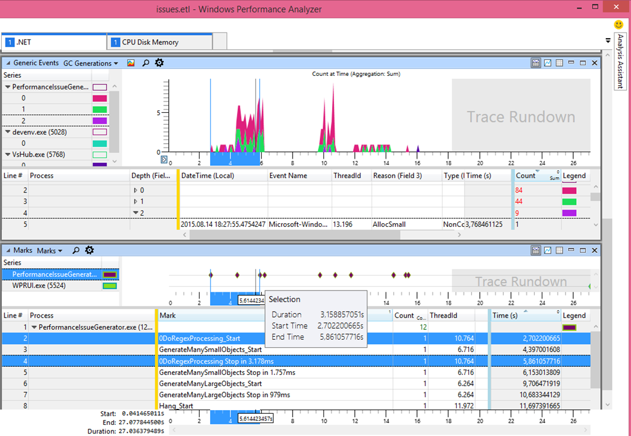Screen dimensions: 631x436
Task: Close the Generic Events panel
Action: [595, 63]
